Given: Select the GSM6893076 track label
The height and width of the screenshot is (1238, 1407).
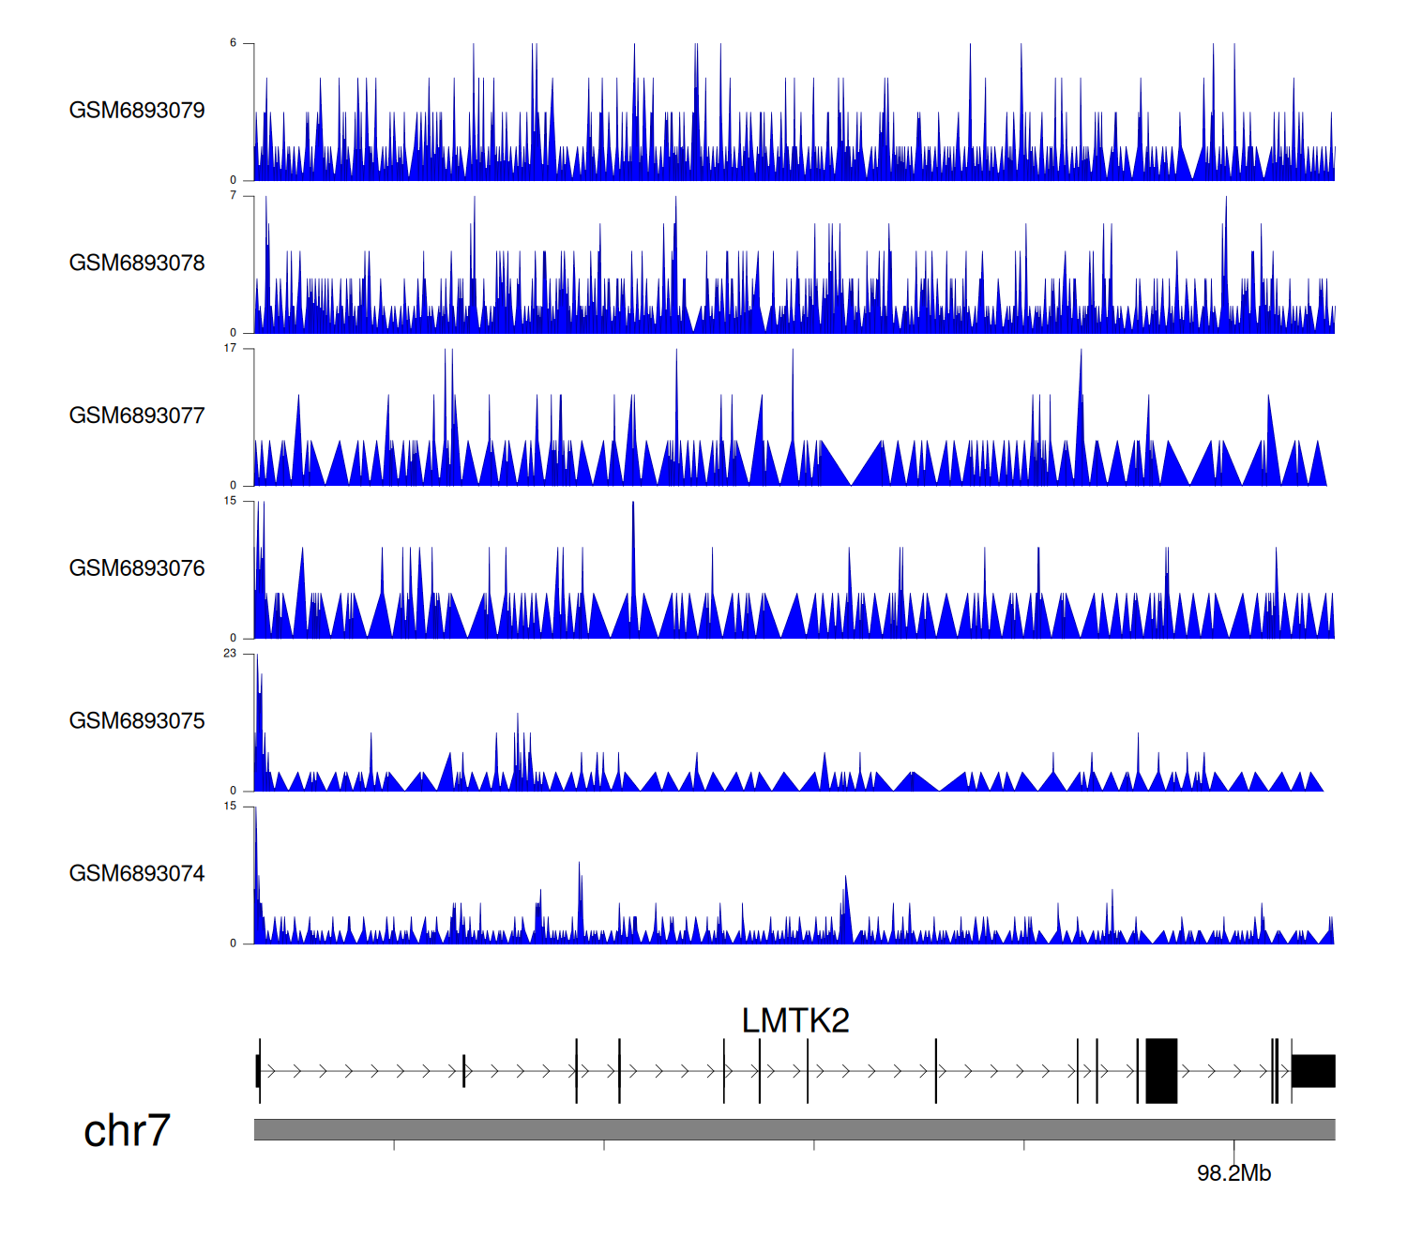Looking at the screenshot, I should click(x=137, y=568).
